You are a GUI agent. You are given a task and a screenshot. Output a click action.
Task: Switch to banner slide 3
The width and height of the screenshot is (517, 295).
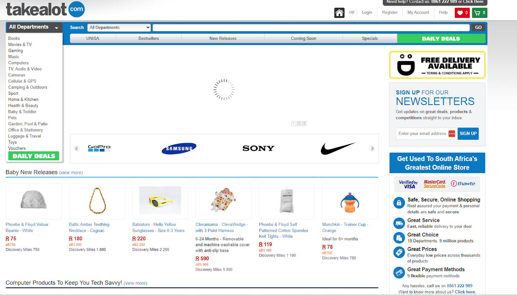click(x=304, y=124)
